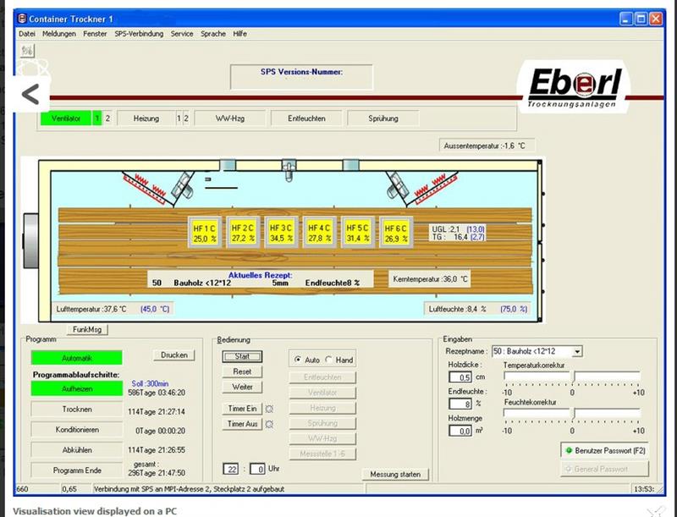Image resolution: width=677 pixels, height=517 pixels.
Task: Select the HF 4 C moisture sensor
Action: click(320, 233)
